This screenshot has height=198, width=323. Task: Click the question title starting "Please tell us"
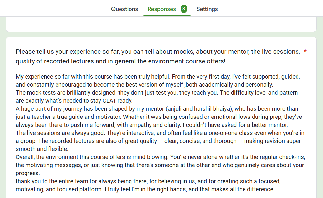point(158,52)
